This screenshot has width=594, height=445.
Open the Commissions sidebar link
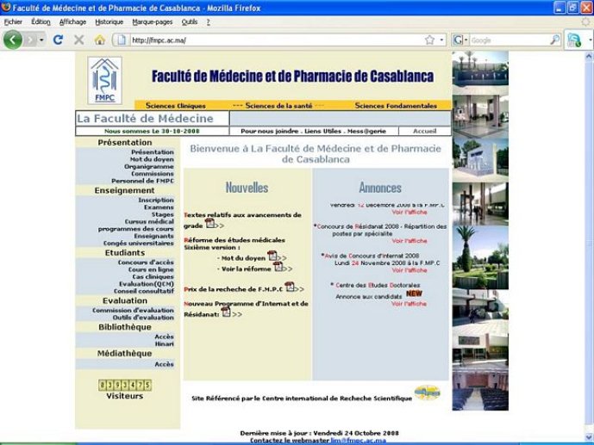pos(153,174)
